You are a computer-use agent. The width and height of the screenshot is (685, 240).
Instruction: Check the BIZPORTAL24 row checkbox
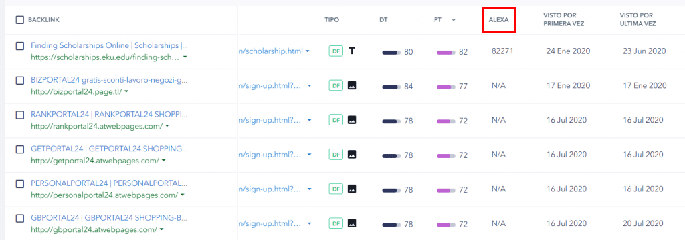click(x=19, y=80)
